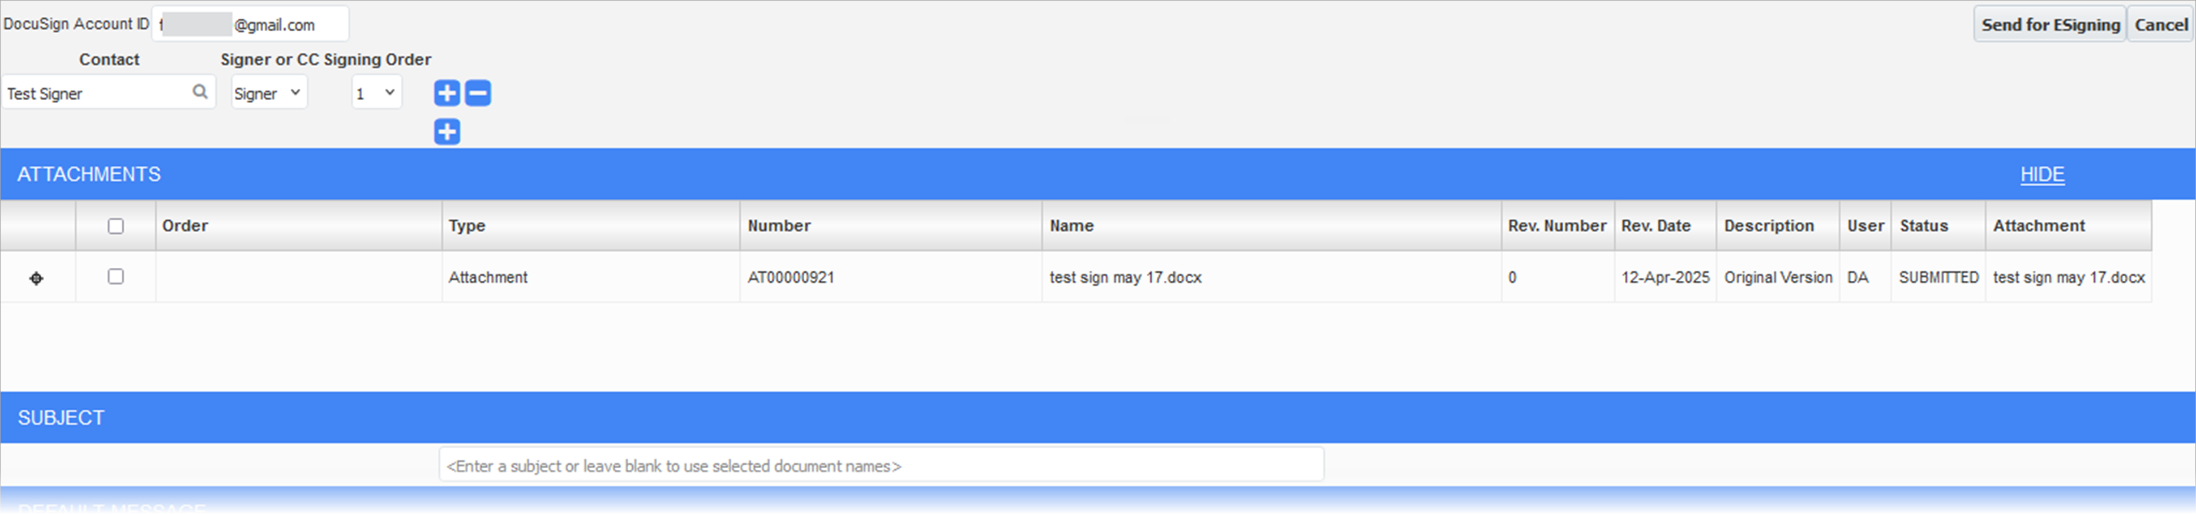This screenshot has height=514, width=2196.
Task: Tick the select-all checkbox in the table header
Action: [116, 226]
